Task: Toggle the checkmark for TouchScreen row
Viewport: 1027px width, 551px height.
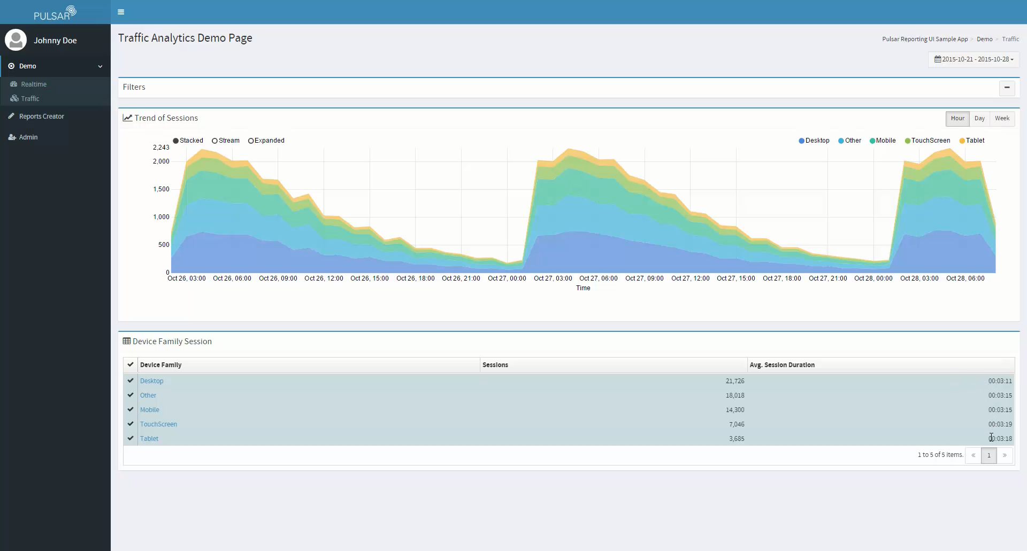Action: pos(130,424)
